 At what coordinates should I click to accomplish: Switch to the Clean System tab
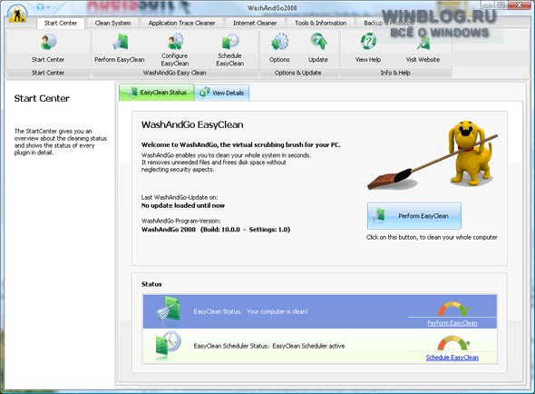pos(112,23)
